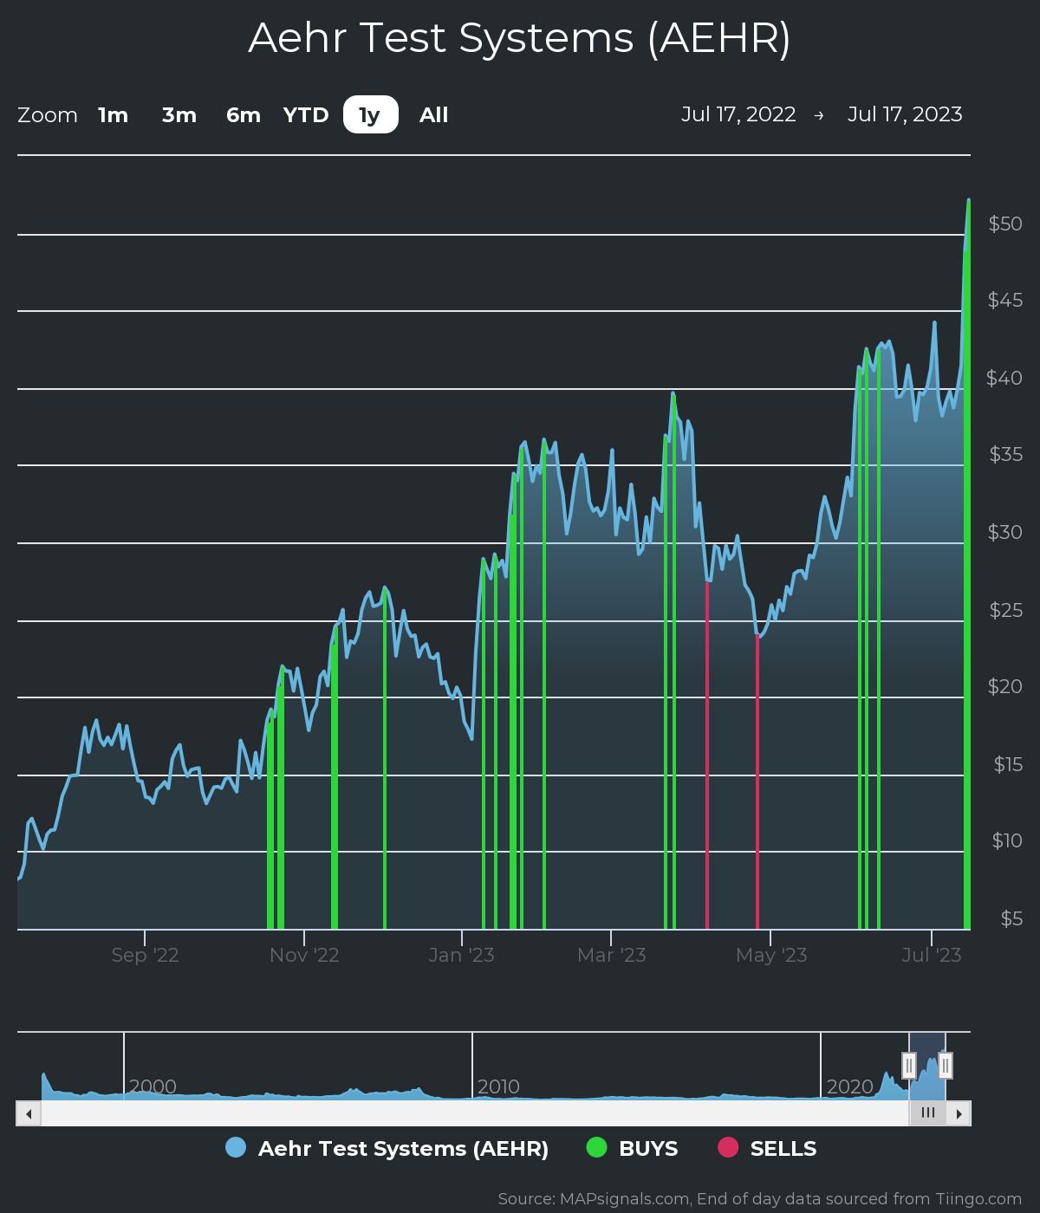Click the blue AEHR legend marker
1040x1213 pixels.
coord(236,1147)
